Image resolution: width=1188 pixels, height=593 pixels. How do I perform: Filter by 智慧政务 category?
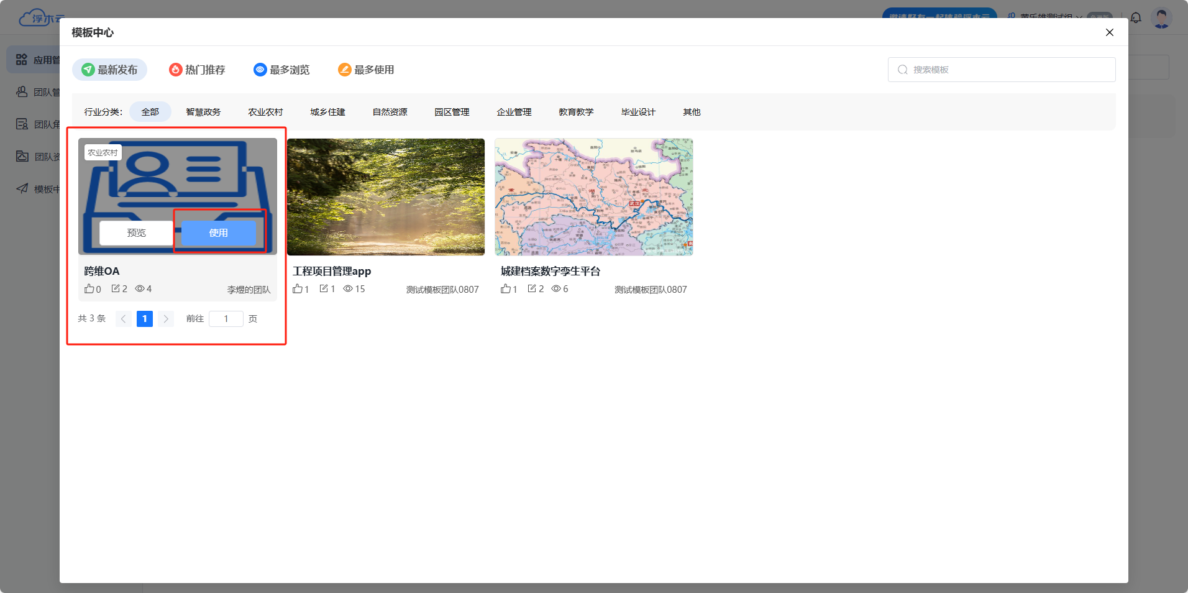(x=203, y=112)
